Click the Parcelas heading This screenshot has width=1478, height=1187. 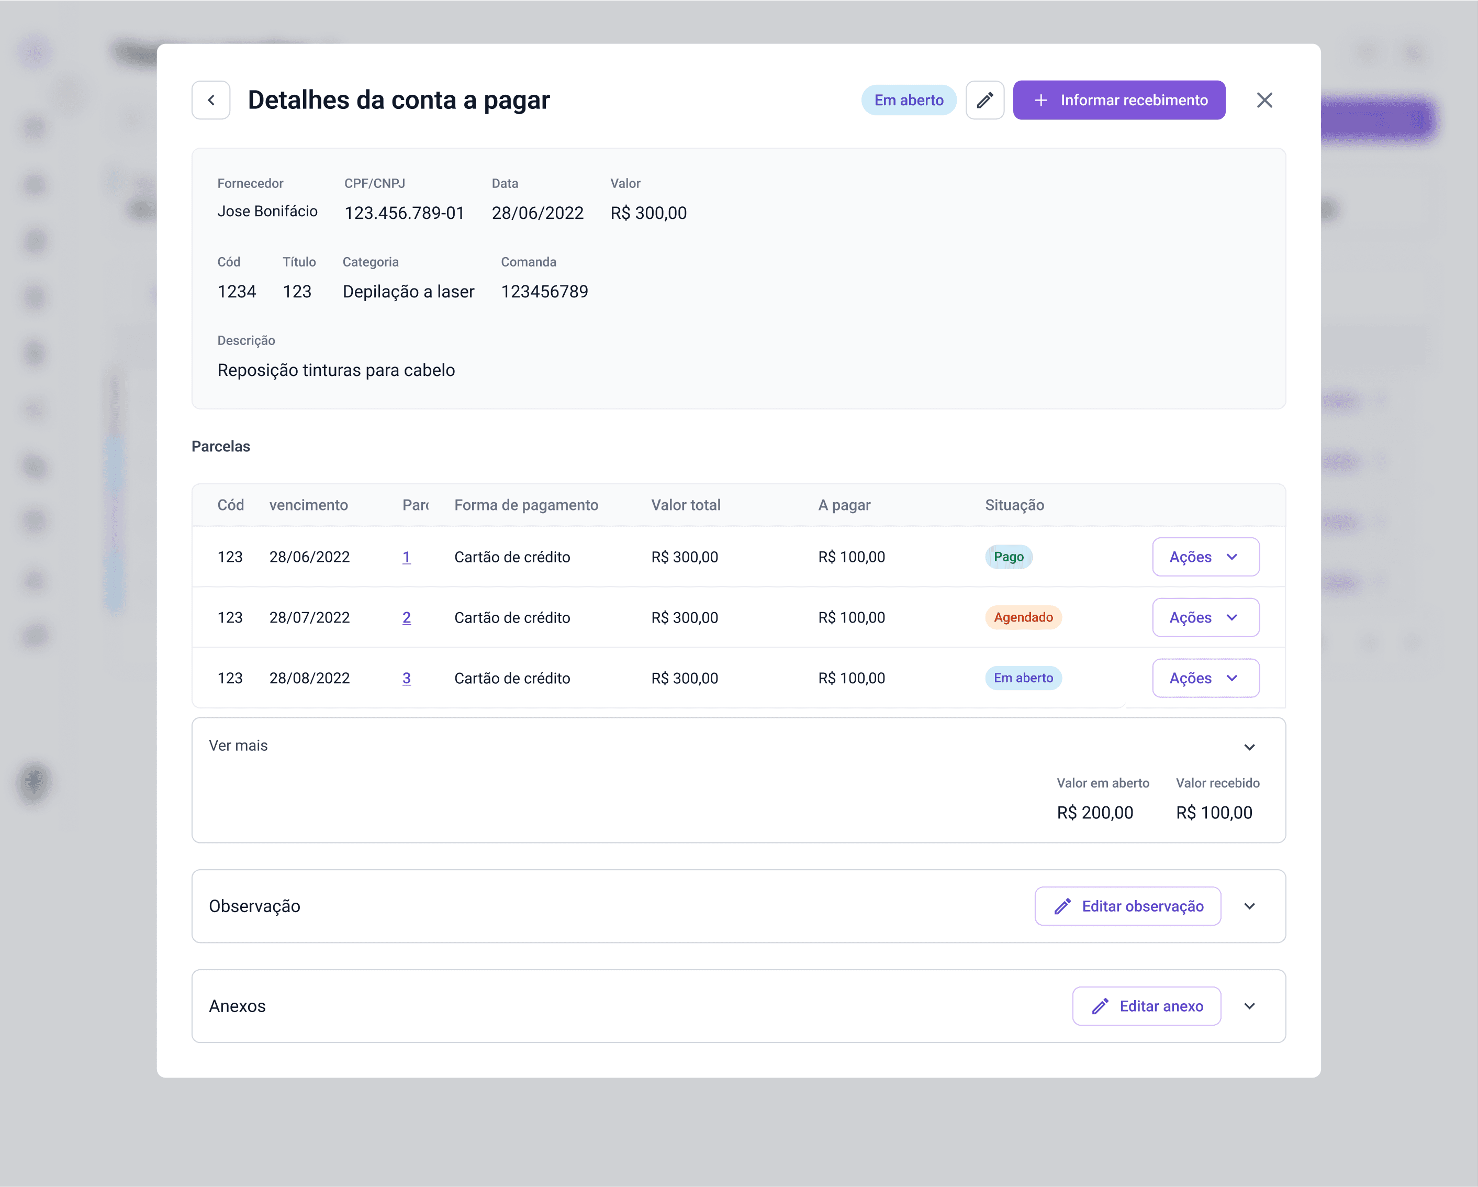221,447
